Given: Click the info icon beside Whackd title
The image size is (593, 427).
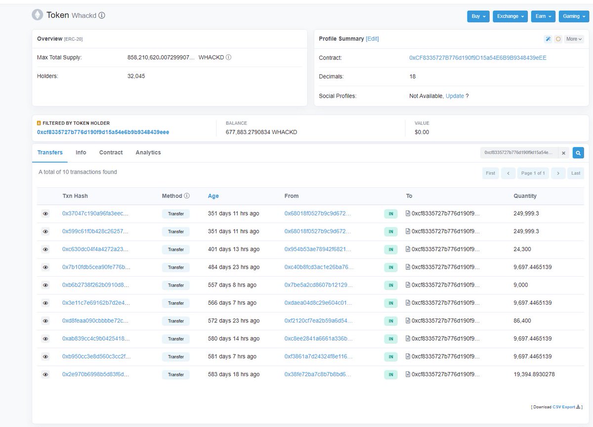Looking at the screenshot, I should tap(102, 15).
